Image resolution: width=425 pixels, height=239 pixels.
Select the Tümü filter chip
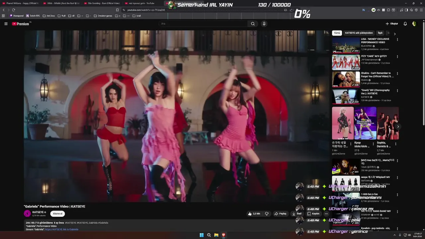pyautogui.click(x=337, y=33)
